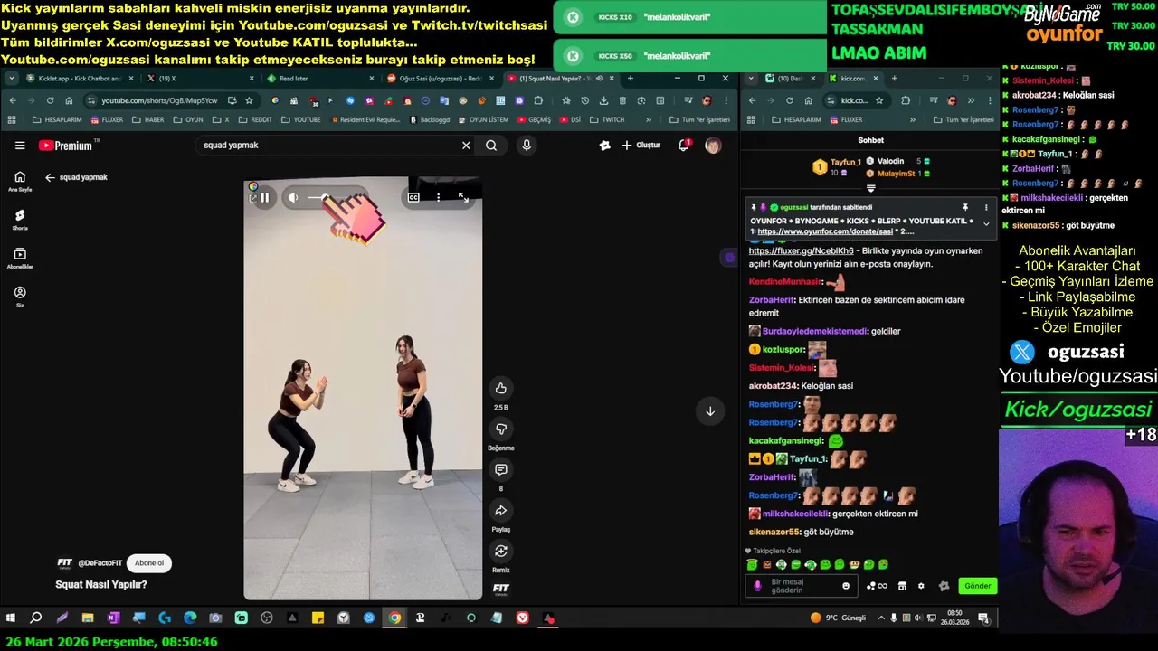Open Siz (You) in YouTube sidebar
The height and width of the screenshot is (651, 1158).
(x=20, y=297)
